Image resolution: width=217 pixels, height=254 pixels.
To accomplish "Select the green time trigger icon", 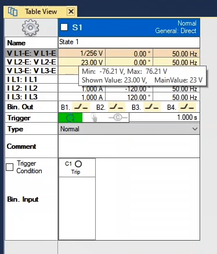I will (70, 117).
